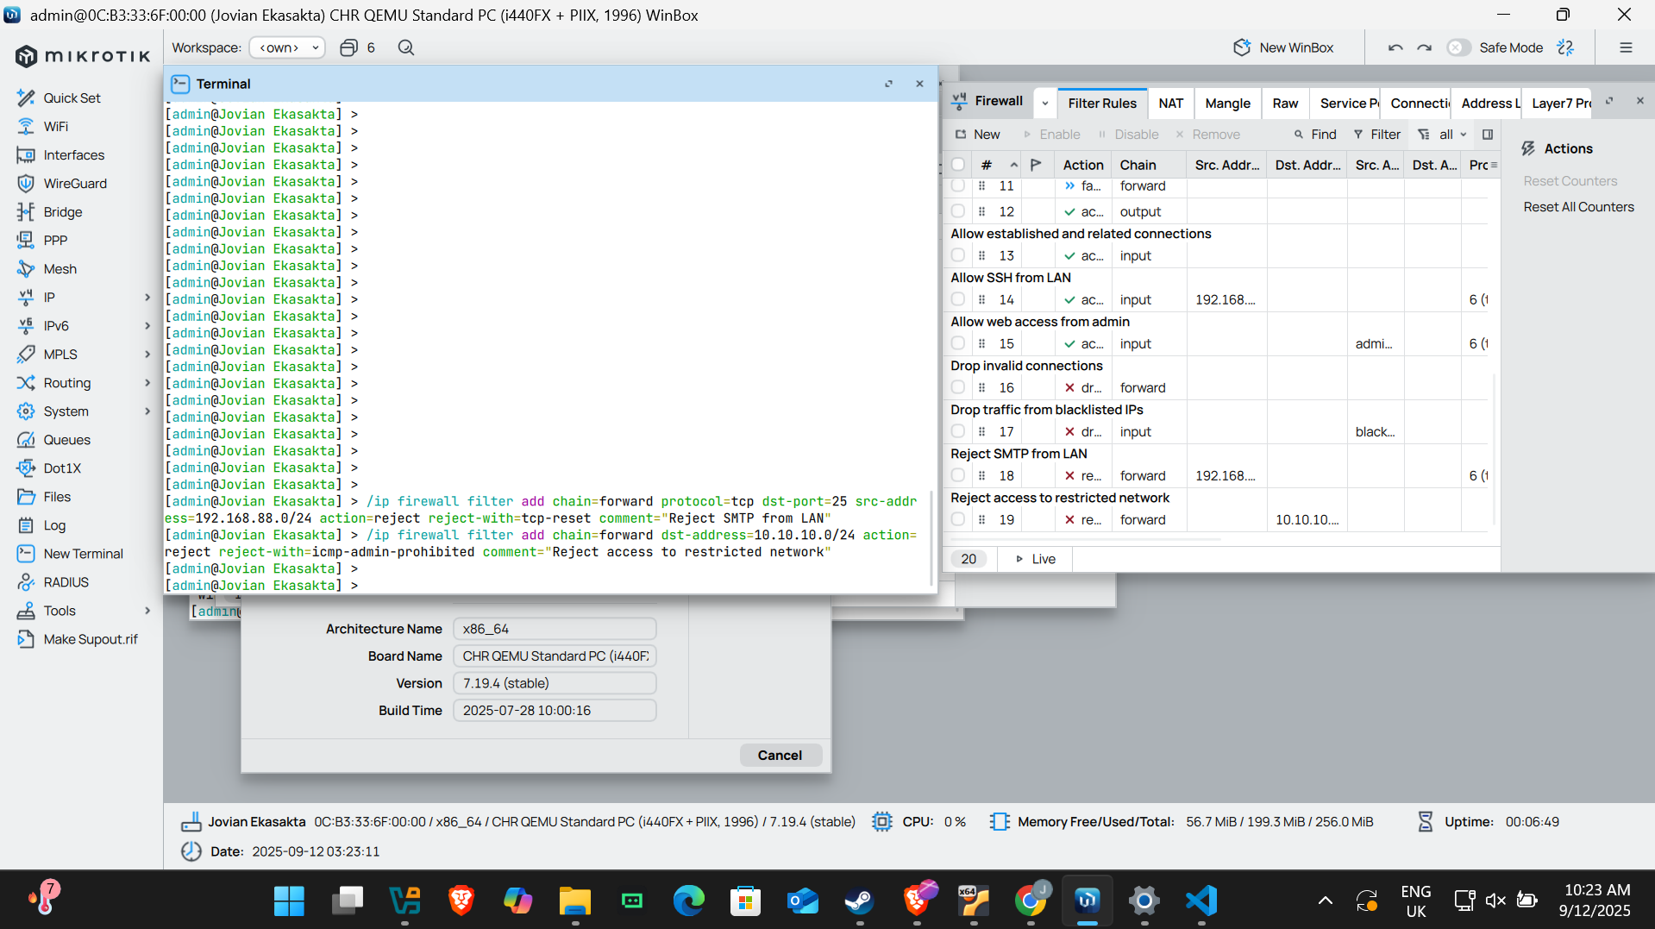Screen dimensions: 1655x929
Task: Click the redo arrow icon
Action: coord(1425,47)
